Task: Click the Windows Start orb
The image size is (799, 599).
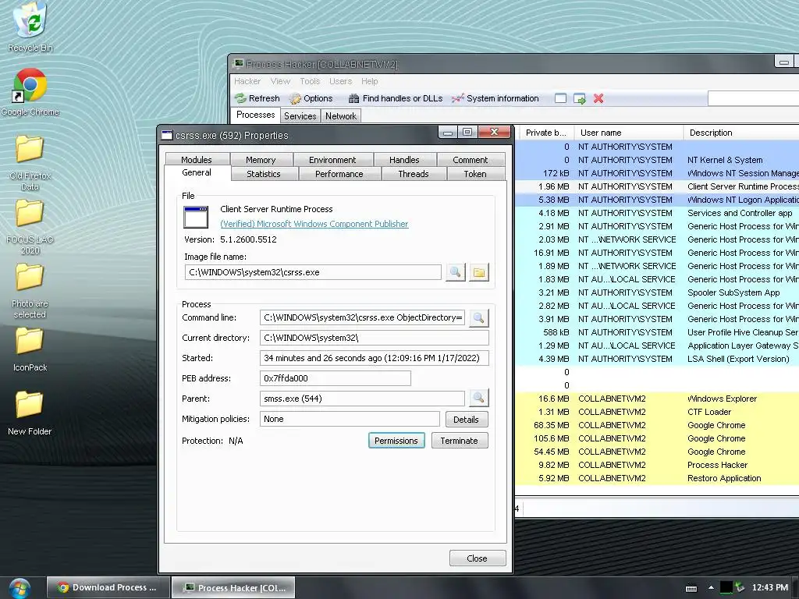Action: 20,588
